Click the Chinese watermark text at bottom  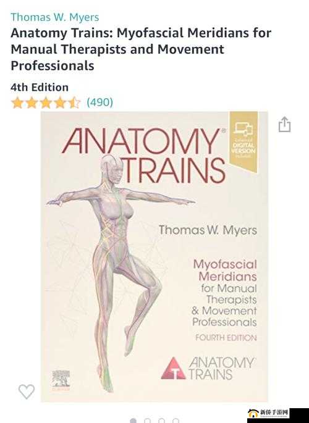click(274, 413)
